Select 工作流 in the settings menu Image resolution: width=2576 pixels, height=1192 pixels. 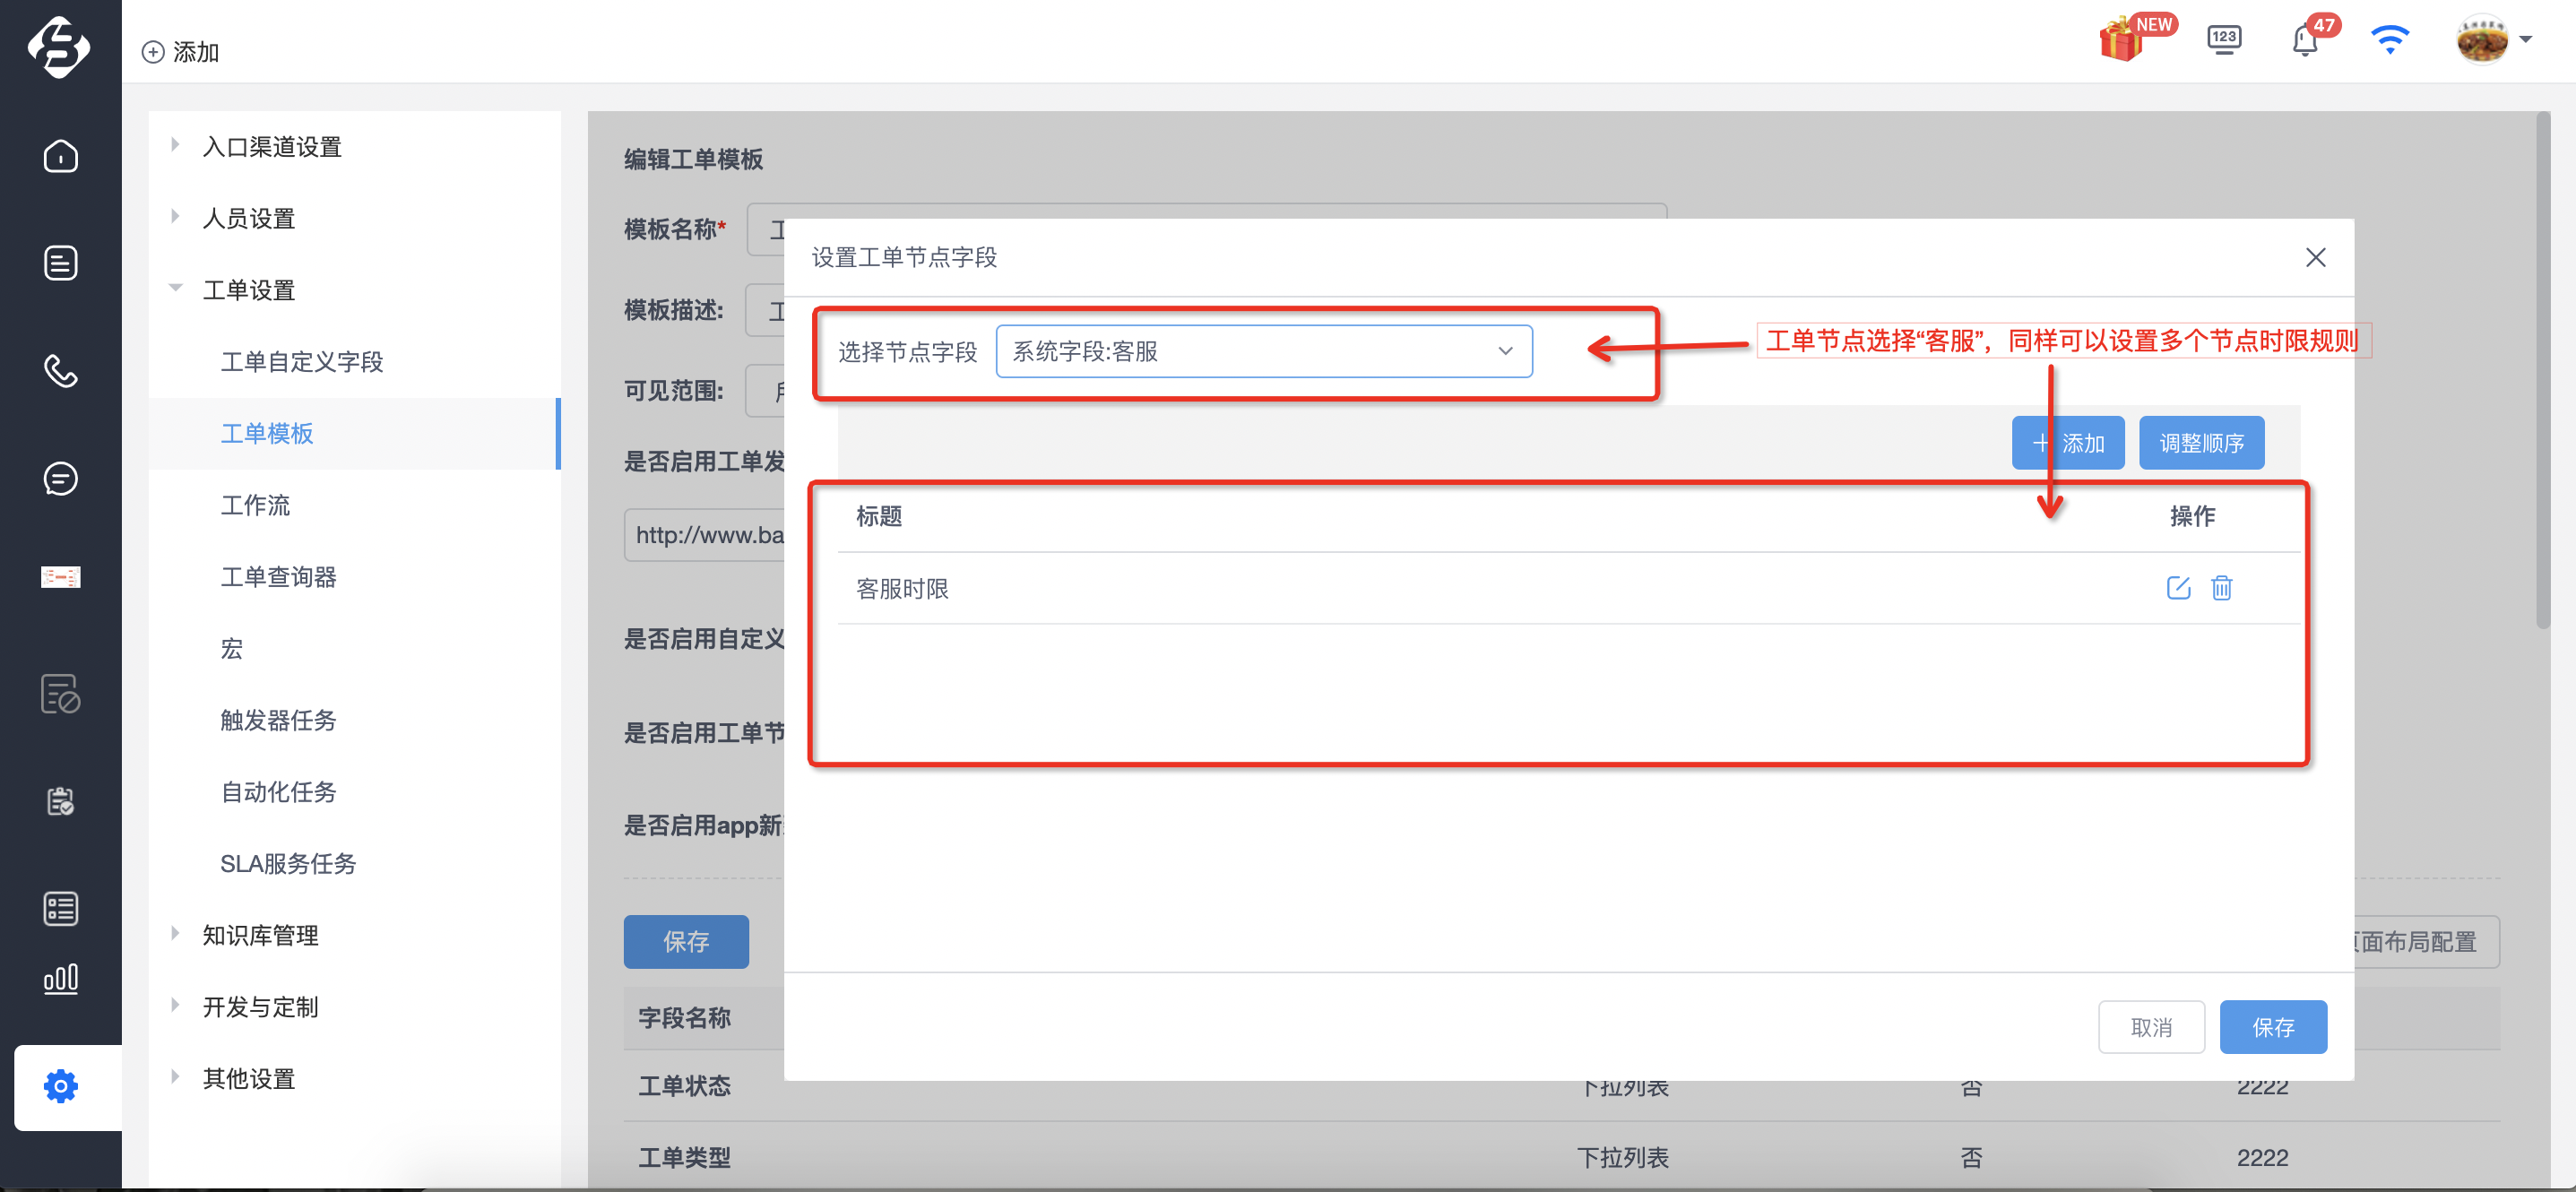255,505
